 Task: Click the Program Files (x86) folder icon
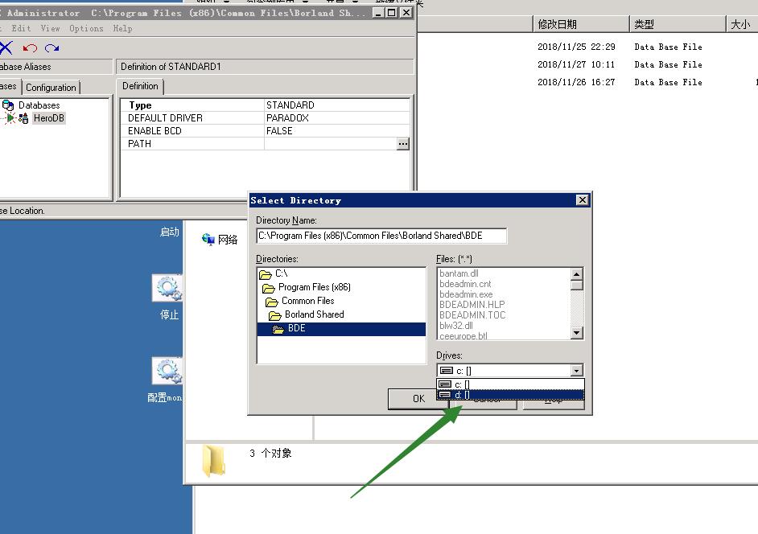(268, 287)
